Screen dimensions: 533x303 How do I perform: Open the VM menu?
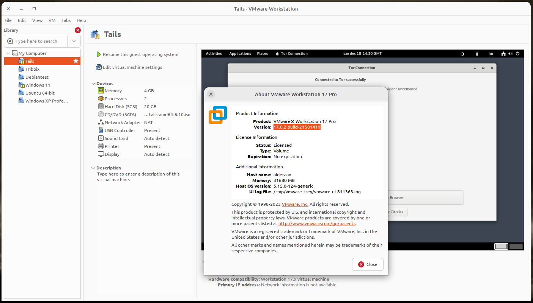(x=52, y=20)
